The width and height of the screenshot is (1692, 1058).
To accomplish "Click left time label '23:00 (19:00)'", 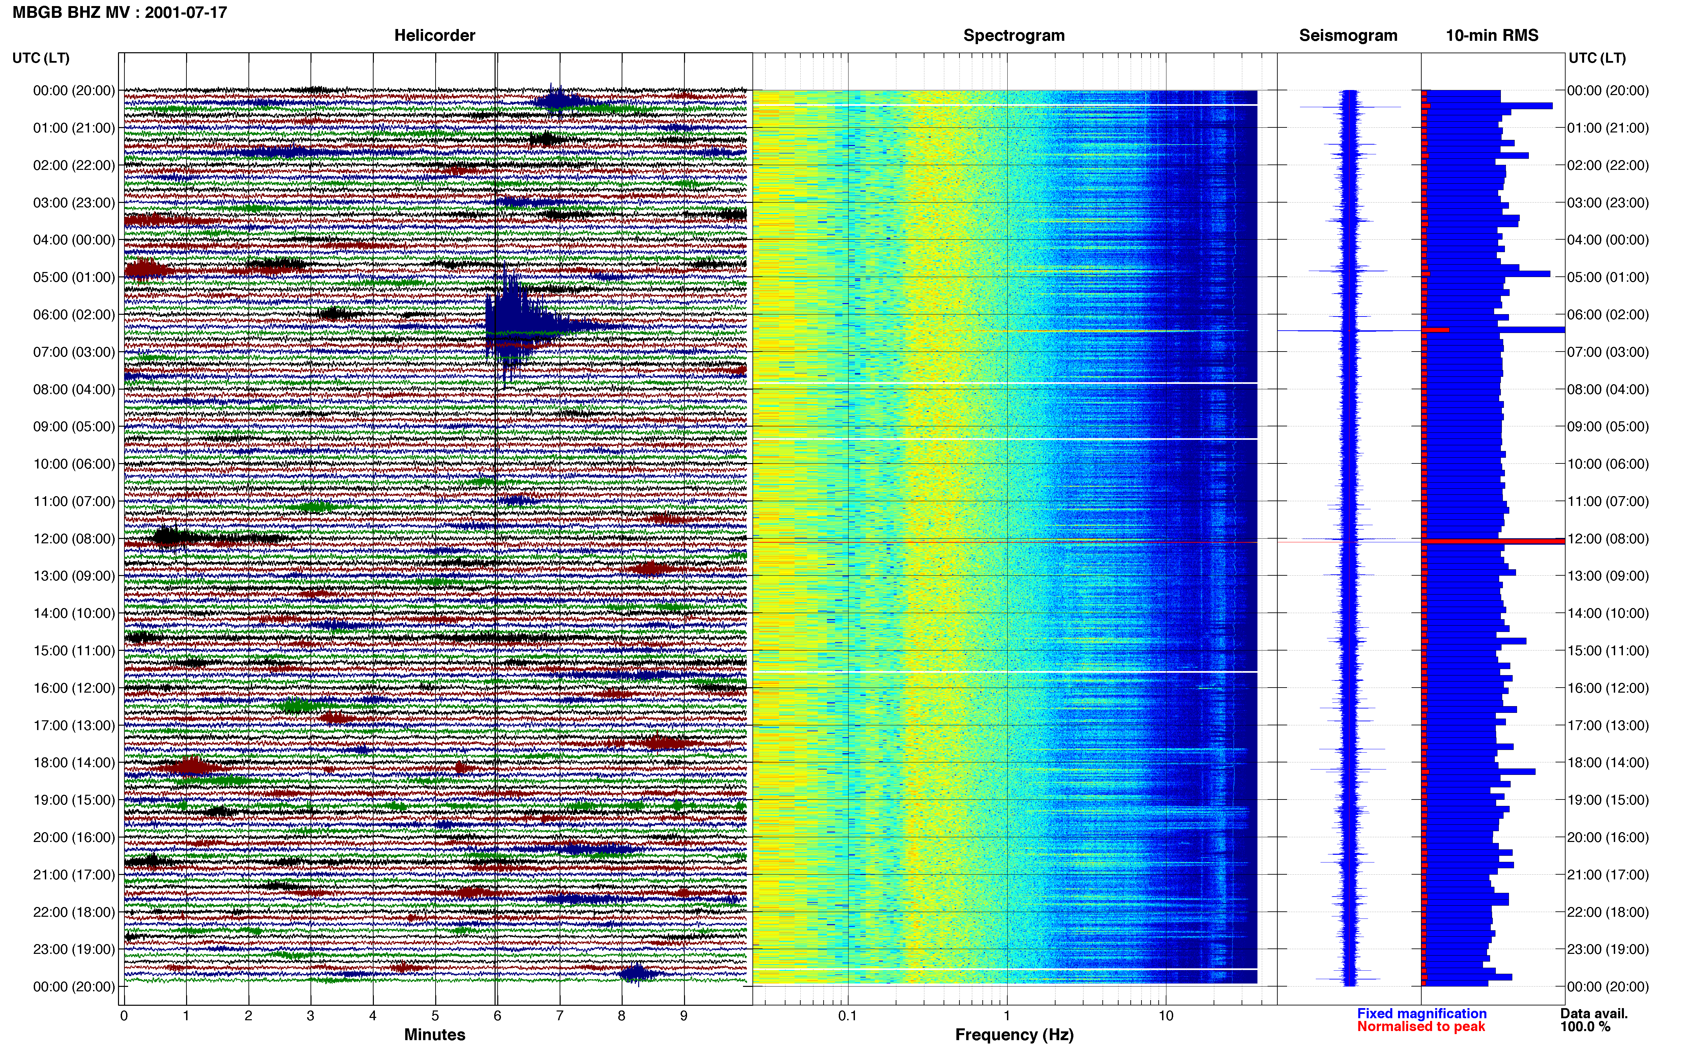I will pos(74,949).
